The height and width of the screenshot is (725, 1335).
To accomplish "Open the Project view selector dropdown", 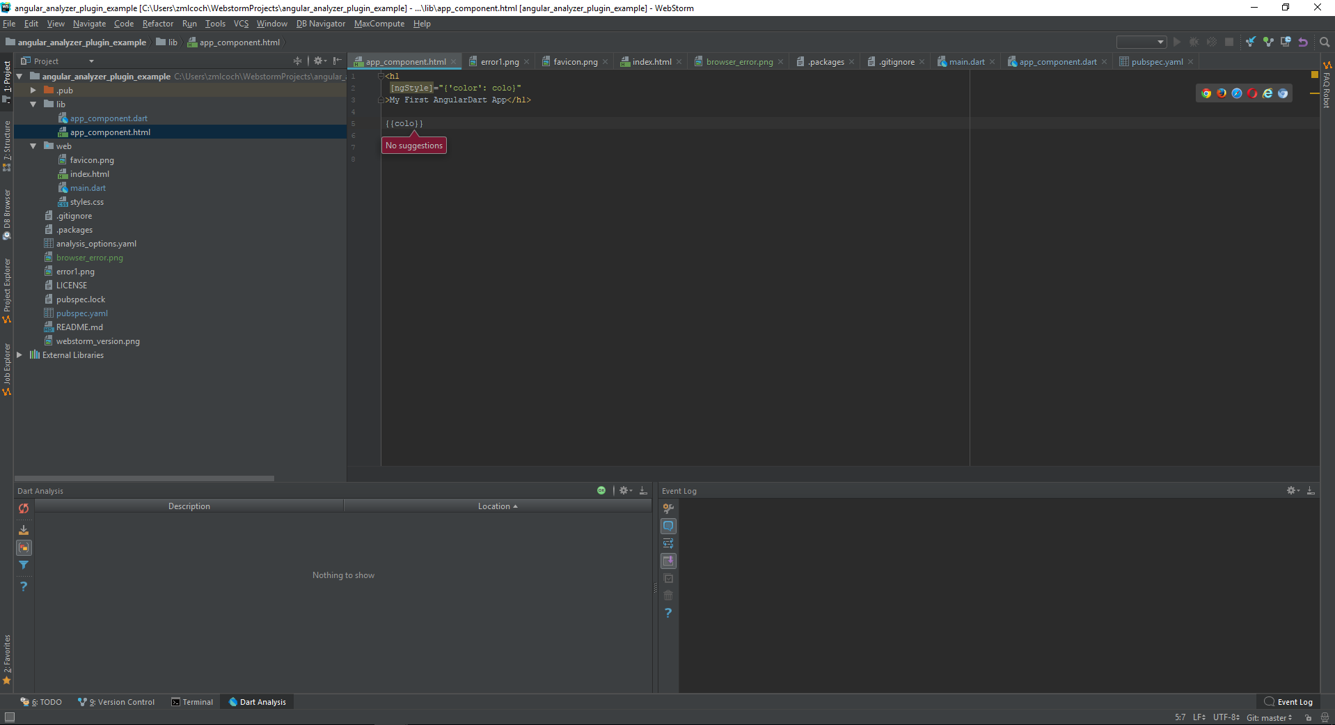I will coord(58,61).
